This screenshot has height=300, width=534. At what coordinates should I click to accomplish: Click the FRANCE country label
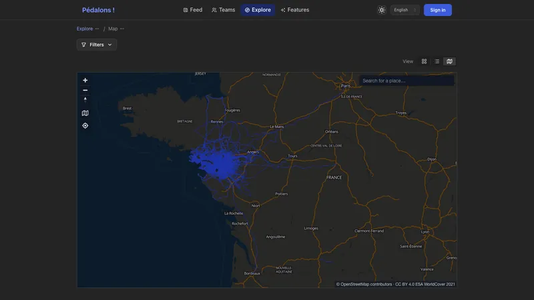334,177
